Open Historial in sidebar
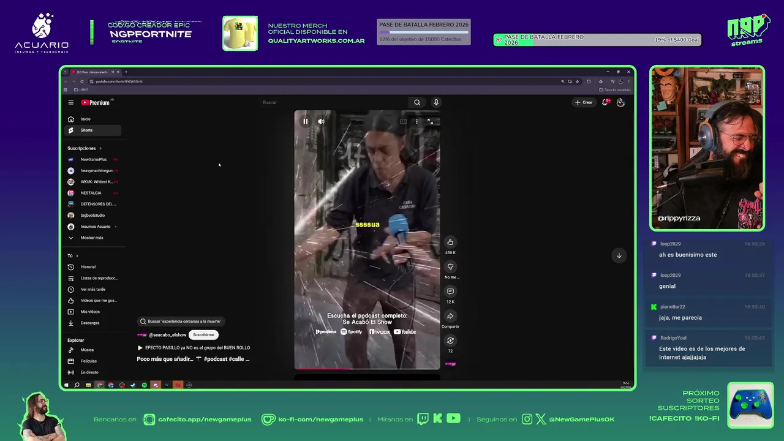 coord(92,267)
